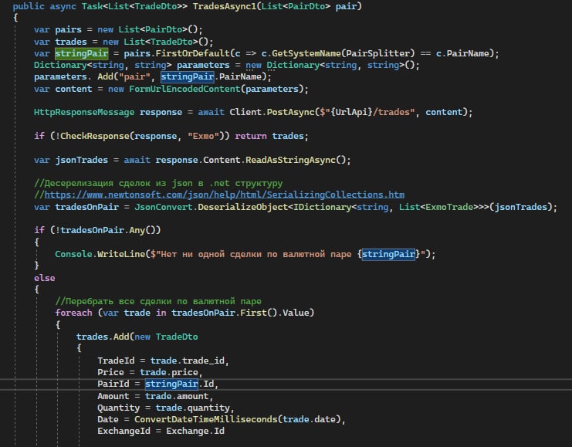Image resolution: width=572 pixels, height=447 pixels.
Task: Click the GetSystemName method call
Action: 306,53
